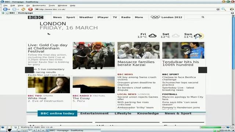Open the horse racing photo thumbnail
The width and height of the screenshot is (235, 132).
pos(94,55)
